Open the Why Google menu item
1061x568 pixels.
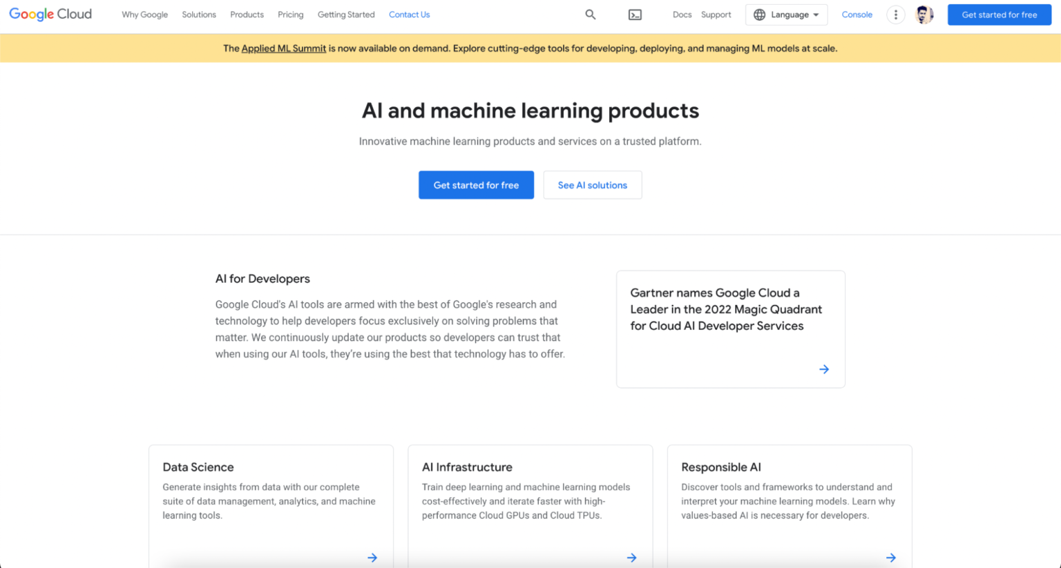144,14
